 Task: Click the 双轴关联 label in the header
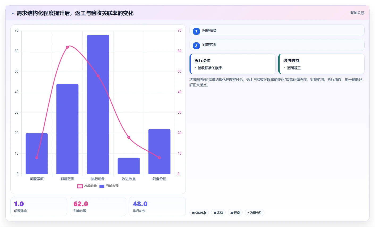[357, 13]
